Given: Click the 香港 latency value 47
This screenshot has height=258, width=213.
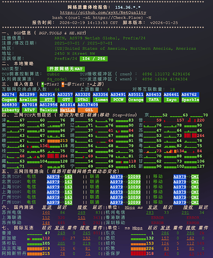Looking at the screenshot, I should pos(47,233).
